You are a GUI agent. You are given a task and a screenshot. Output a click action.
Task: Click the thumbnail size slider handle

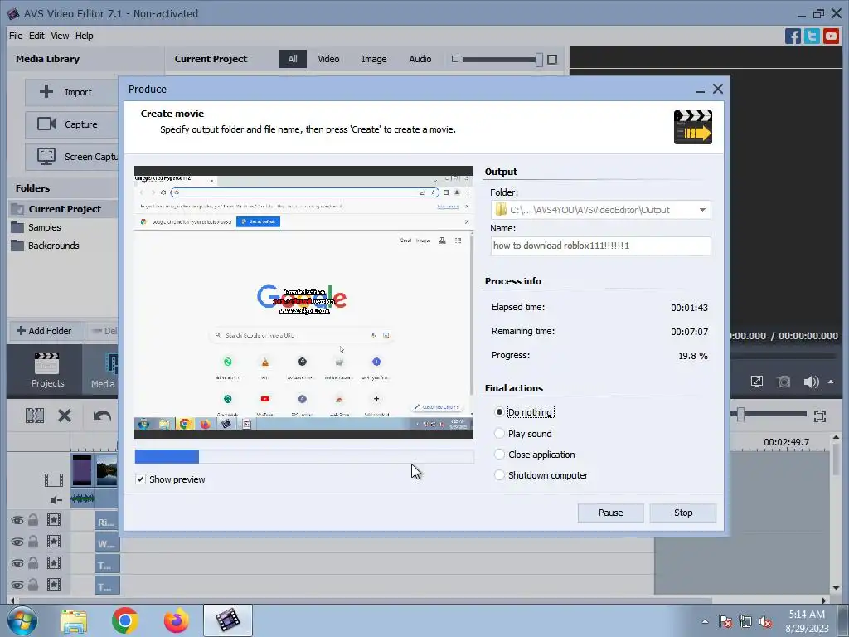(539, 59)
